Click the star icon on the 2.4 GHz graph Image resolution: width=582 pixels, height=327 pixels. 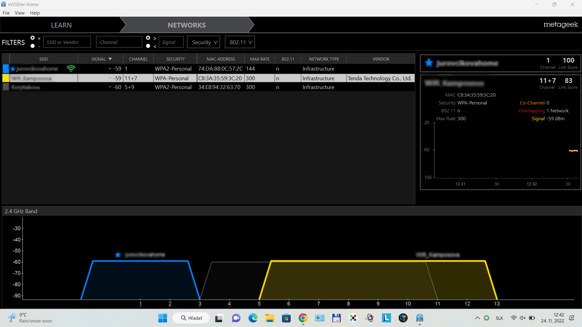[x=118, y=255]
